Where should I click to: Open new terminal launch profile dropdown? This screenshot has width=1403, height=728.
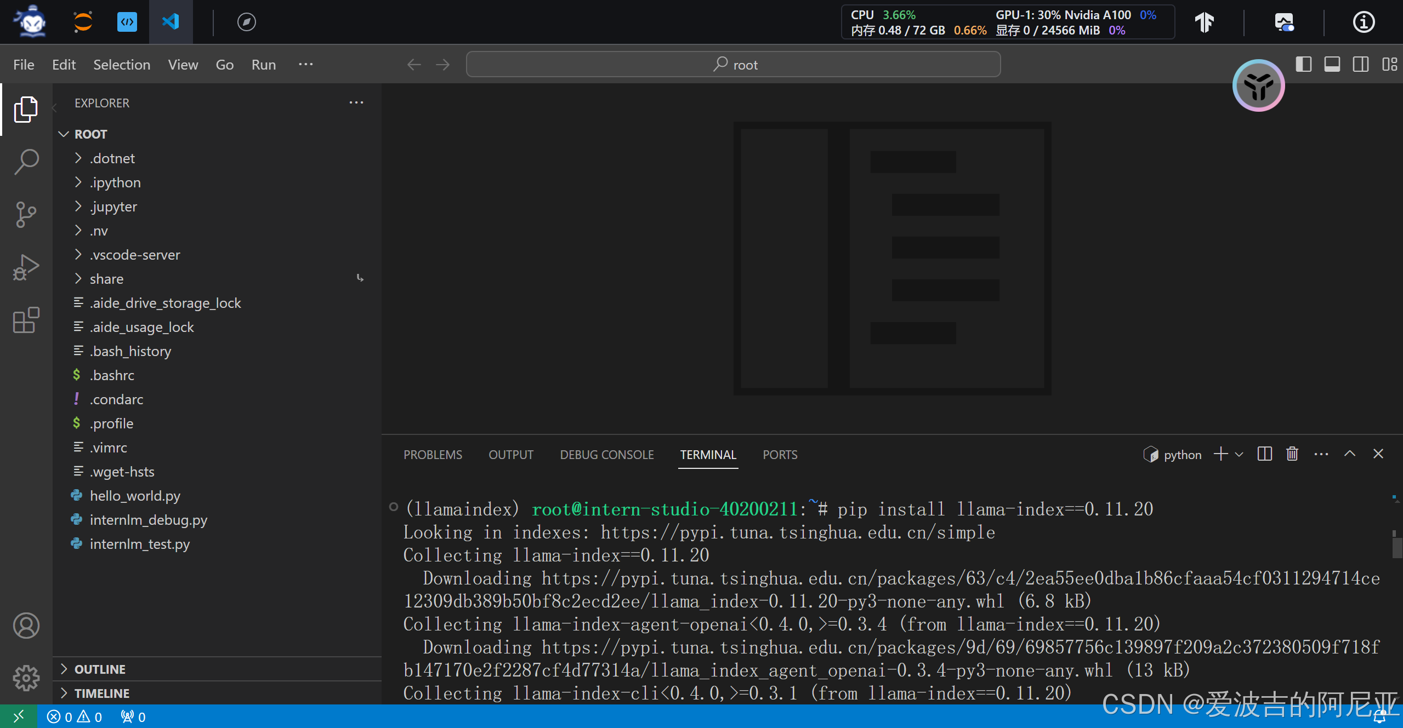[1239, 455]
